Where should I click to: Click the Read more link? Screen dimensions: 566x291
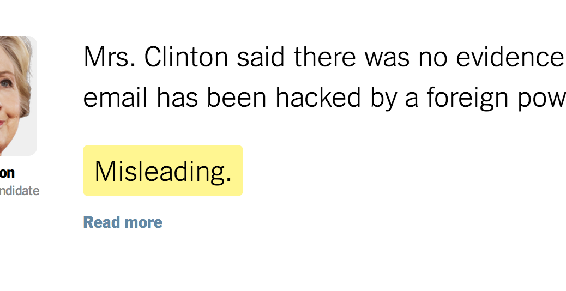(x=123, y=222)
